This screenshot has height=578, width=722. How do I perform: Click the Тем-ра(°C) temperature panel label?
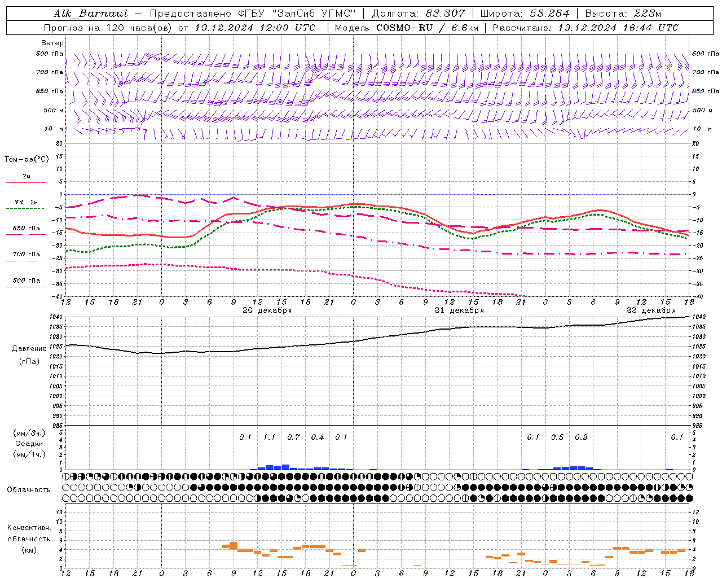pos(27,160)
